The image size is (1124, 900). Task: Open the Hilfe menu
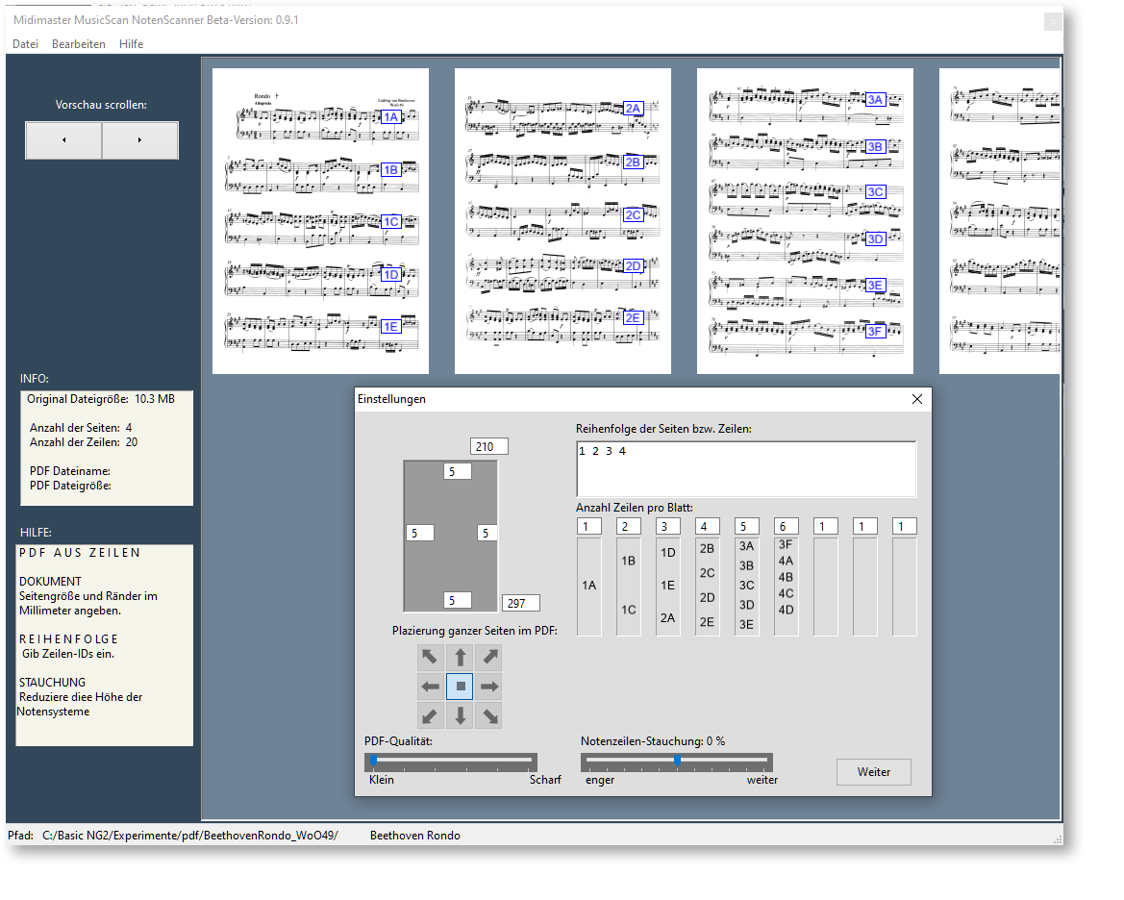tap(131, 44)
